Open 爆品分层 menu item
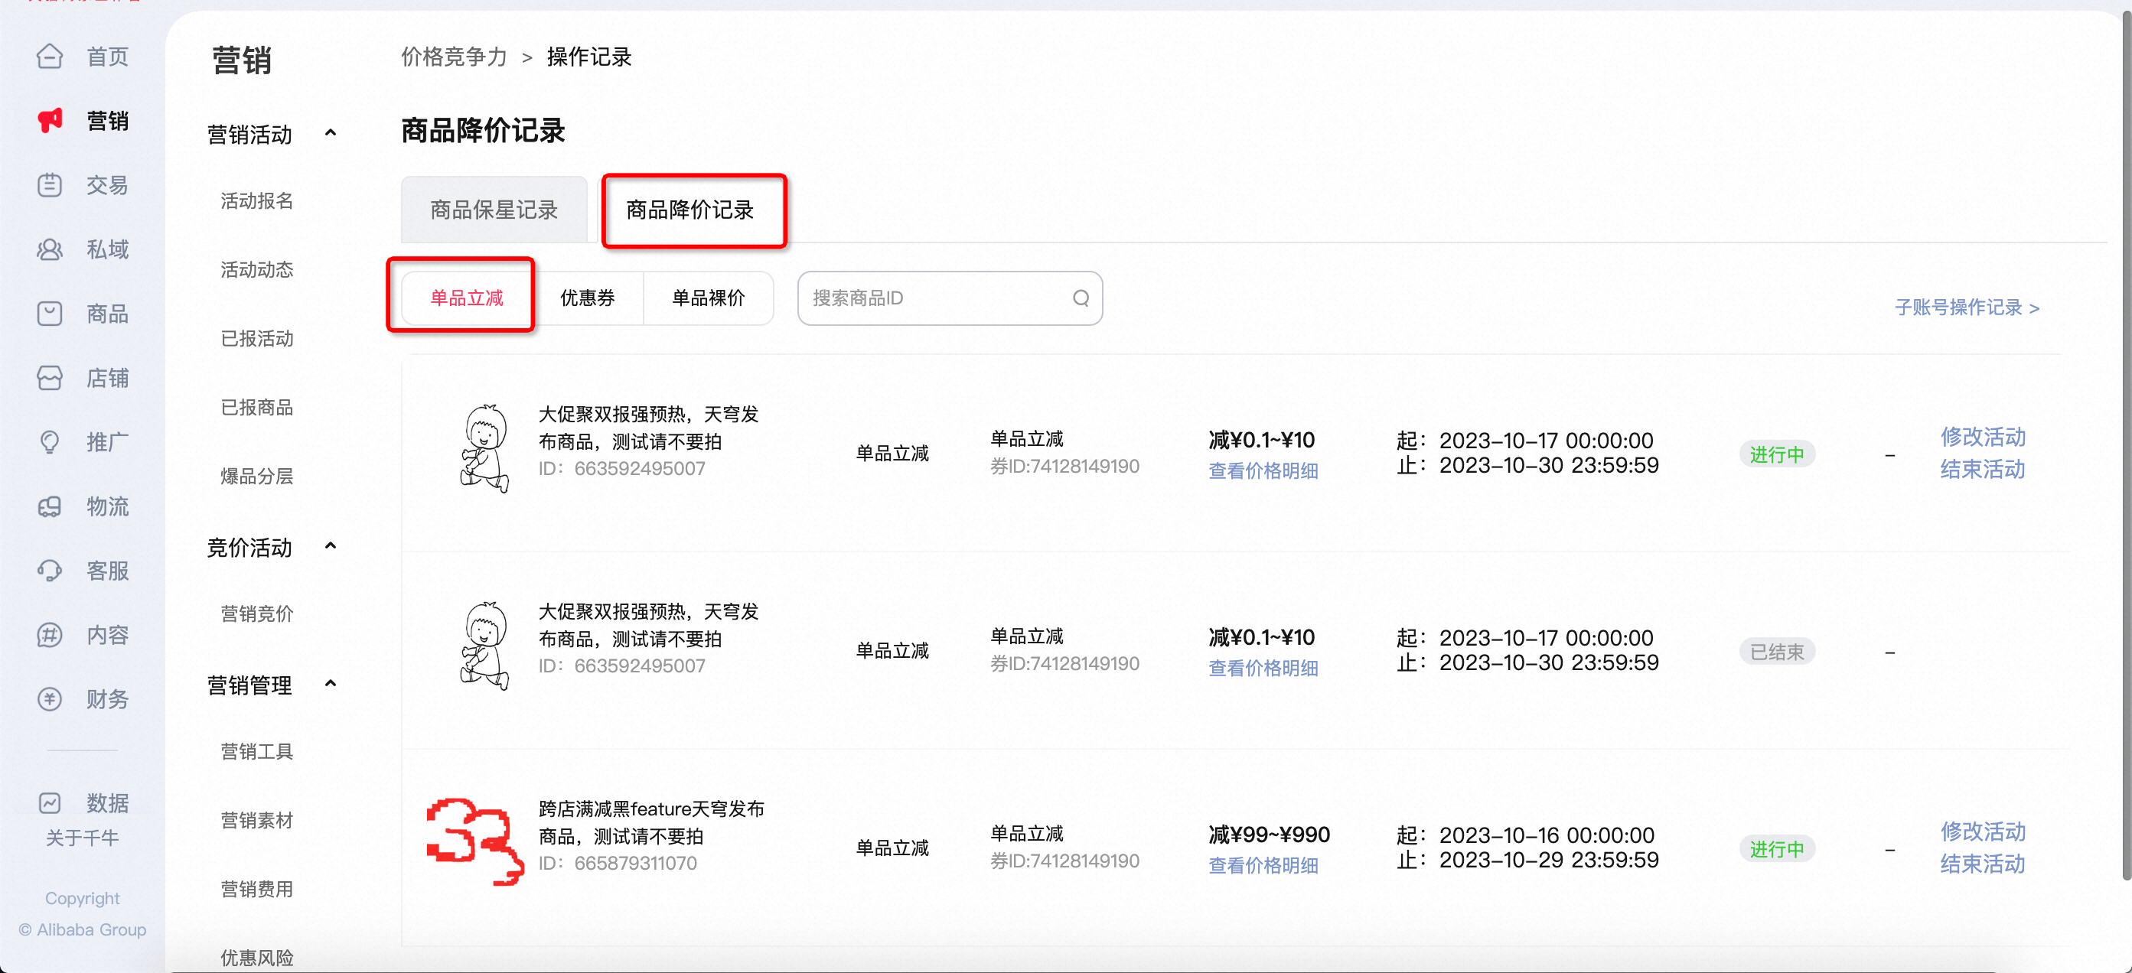The height and width of the screenshot is (973, 2132). point(256,476)
